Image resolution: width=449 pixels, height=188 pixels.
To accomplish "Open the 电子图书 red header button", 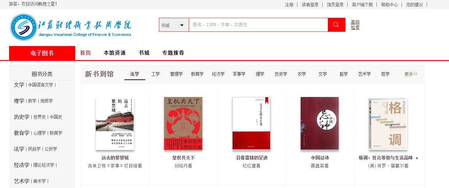I will pos(42,53).
